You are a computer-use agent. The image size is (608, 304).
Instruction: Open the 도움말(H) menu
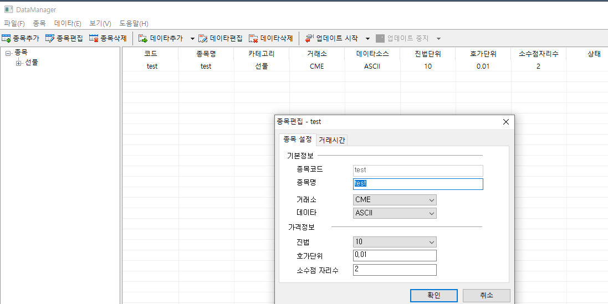click(x=134, y=24)
